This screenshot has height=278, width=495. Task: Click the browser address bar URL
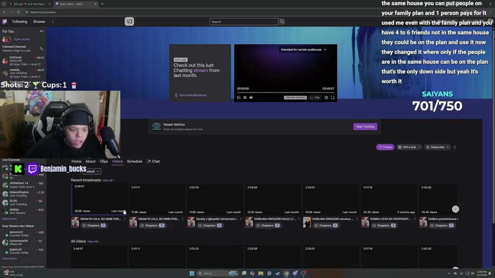click(x=43, y=12)
